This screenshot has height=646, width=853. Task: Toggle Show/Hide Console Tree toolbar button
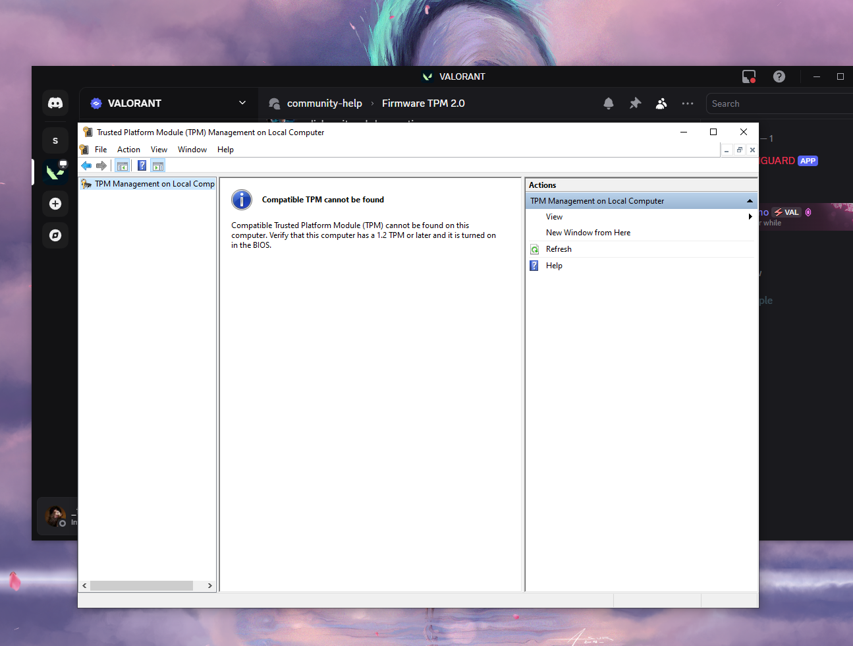[123, 166]
